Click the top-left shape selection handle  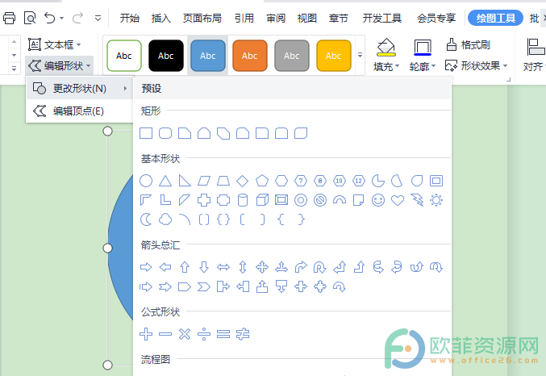pos(107,131)
